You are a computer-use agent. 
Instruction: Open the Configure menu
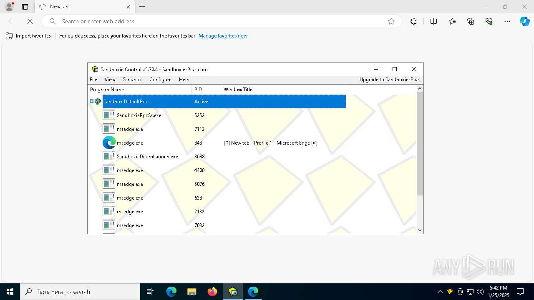point(160,80)
